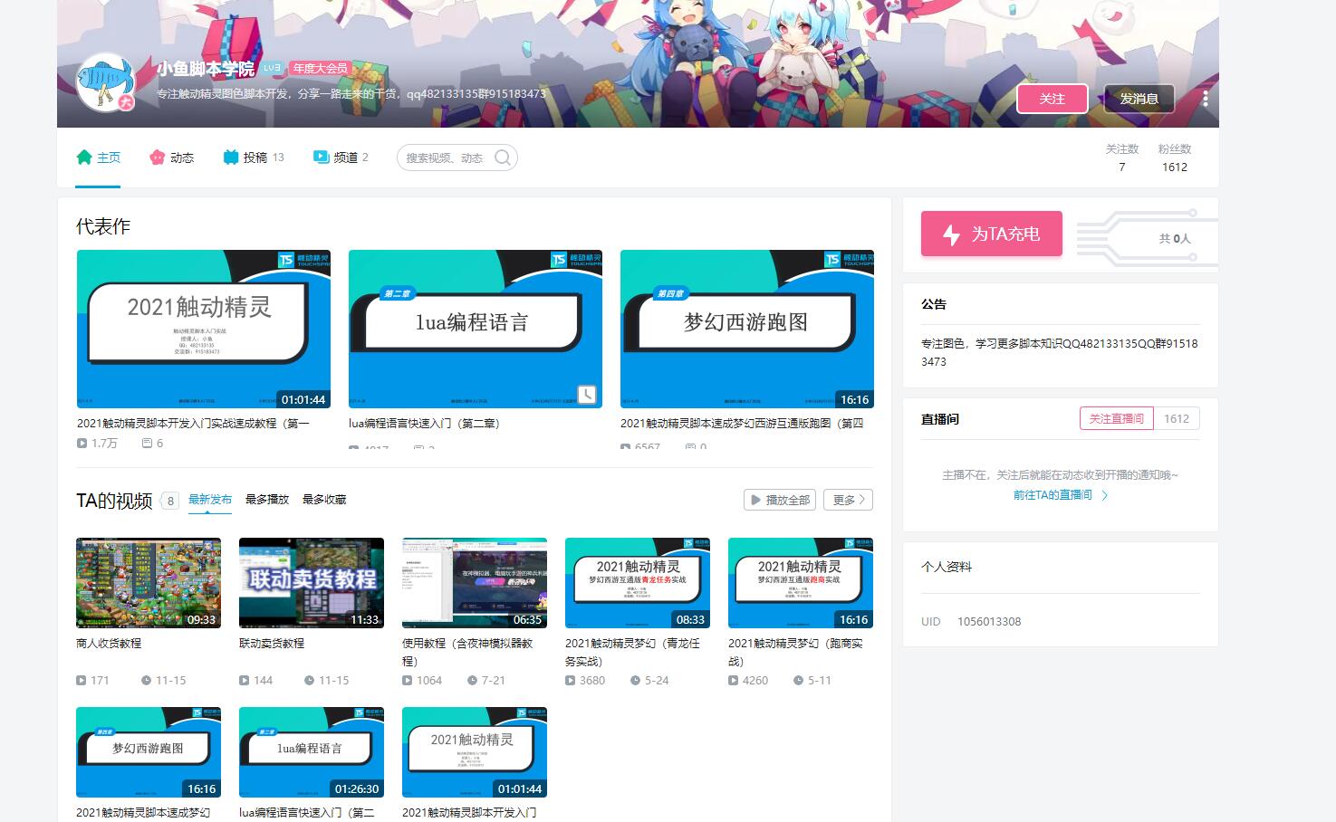
Task: Click the 商人收货教程 video title
Action: (109, 644)
